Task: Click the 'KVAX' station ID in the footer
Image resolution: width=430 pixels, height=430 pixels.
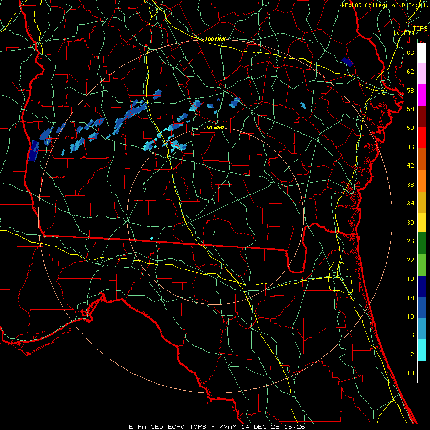Action: 229,427
